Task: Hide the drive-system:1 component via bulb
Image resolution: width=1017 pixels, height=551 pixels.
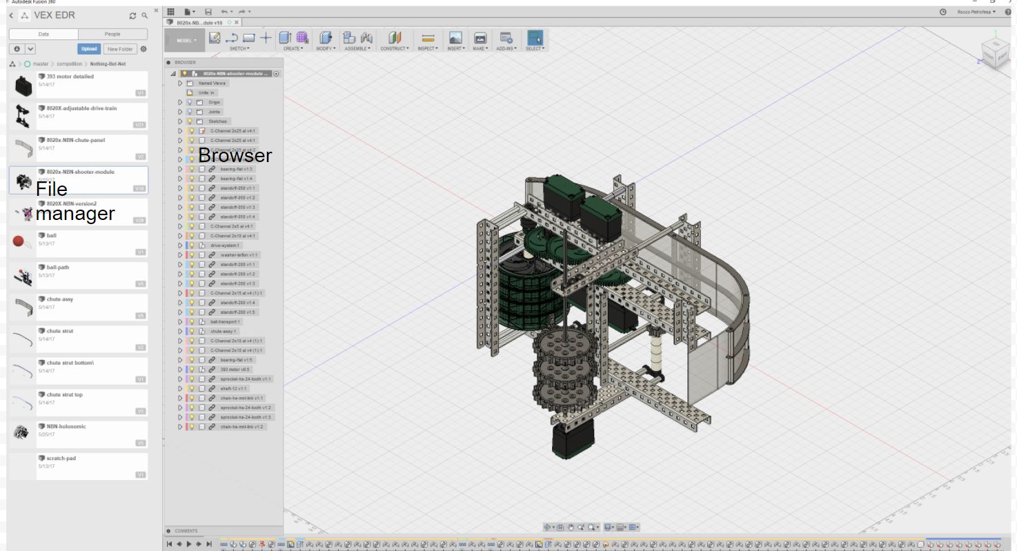Action: point(192,246)
